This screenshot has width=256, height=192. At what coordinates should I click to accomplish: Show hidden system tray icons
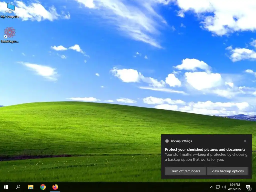click(x=211, y=187)
